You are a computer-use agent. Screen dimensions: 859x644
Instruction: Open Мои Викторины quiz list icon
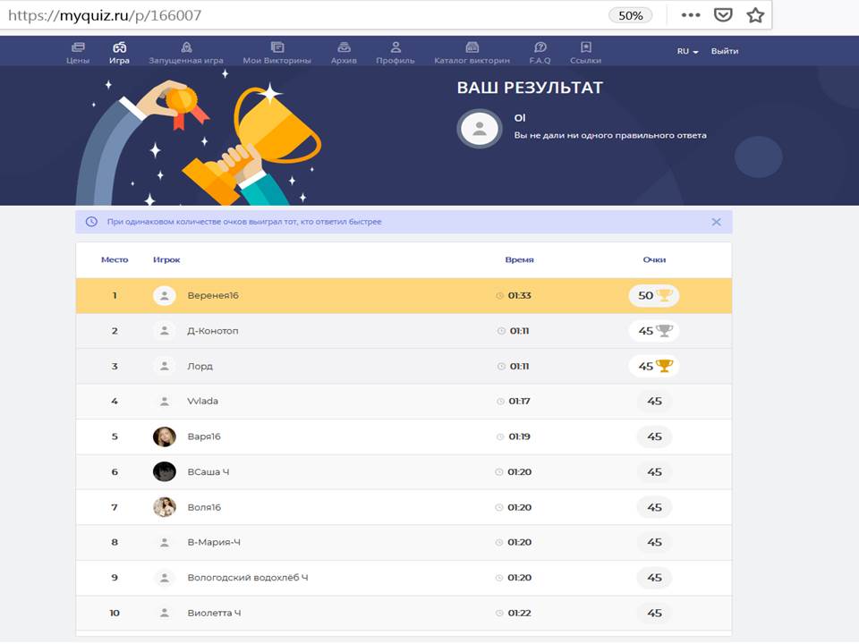[277, 47]
